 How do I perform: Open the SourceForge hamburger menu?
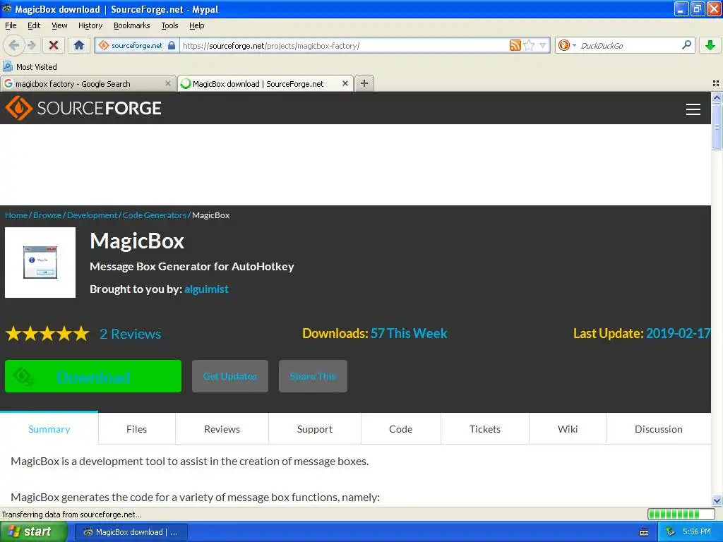click(x=693, y=109)
